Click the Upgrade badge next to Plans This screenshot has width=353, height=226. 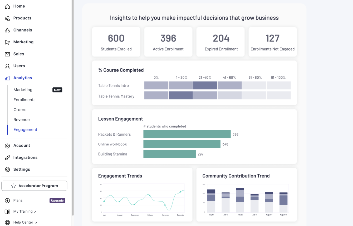pos(57,201)
